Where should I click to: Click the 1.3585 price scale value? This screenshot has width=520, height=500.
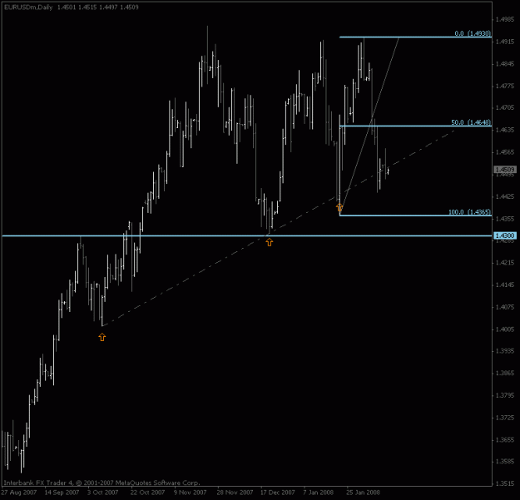click(x=505, y=462)
